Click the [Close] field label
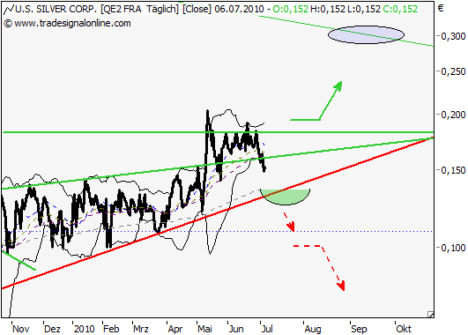The image size is (468, 335). [x=197, y=9]
